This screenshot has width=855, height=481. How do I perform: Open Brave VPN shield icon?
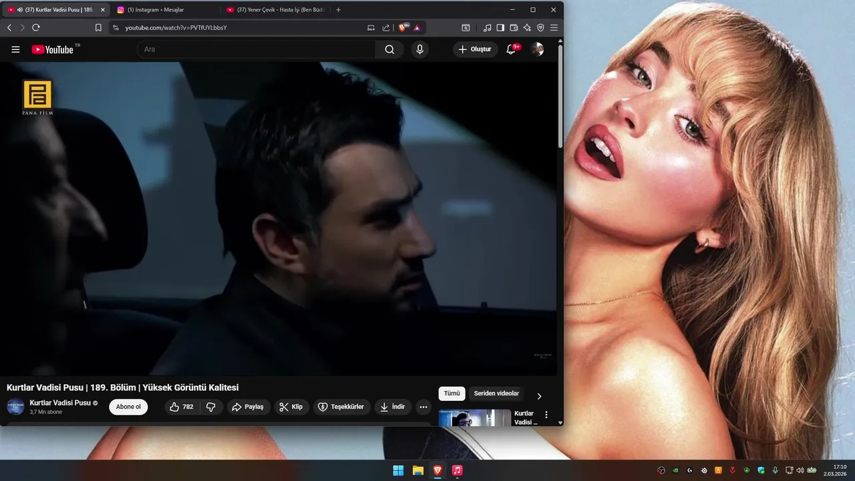[540, 27]
